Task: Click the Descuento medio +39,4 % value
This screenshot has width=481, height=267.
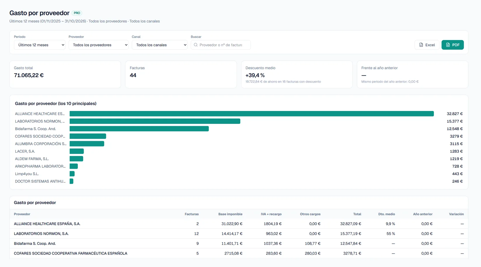Action: click(255, 75)
